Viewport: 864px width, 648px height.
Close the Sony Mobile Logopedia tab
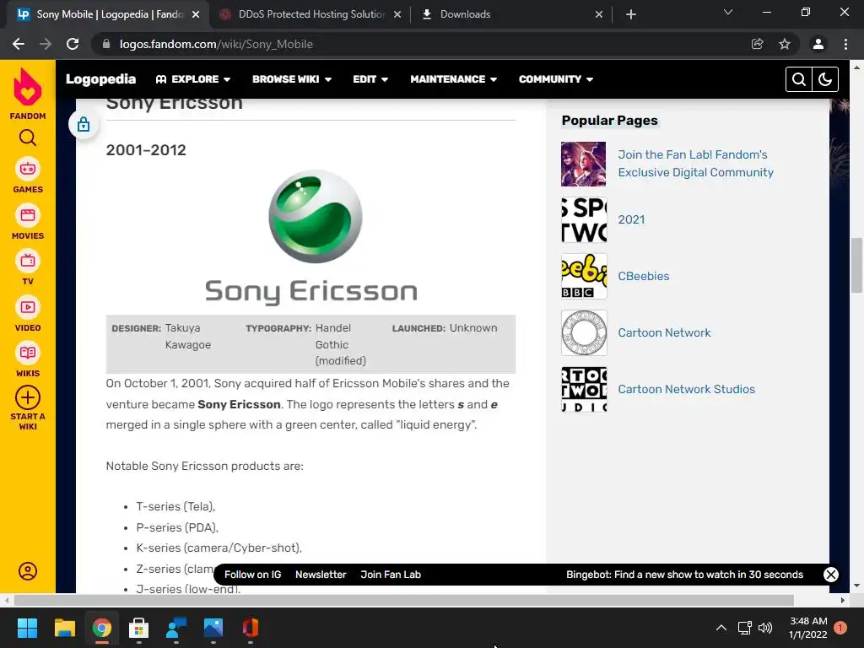pyautogui.click(x=196, y=14)
